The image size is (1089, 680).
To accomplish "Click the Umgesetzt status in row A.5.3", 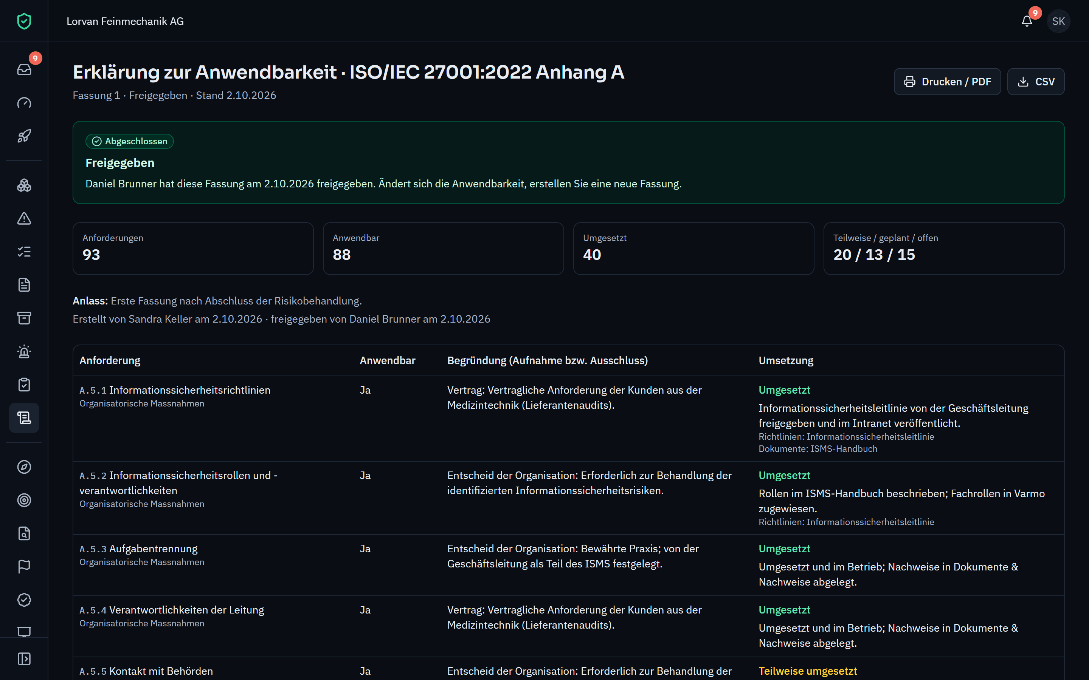I will click(784, 549).
